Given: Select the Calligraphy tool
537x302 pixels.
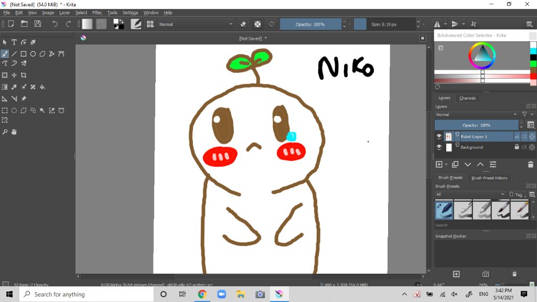Looking at the screenshot, I should 33,42.
